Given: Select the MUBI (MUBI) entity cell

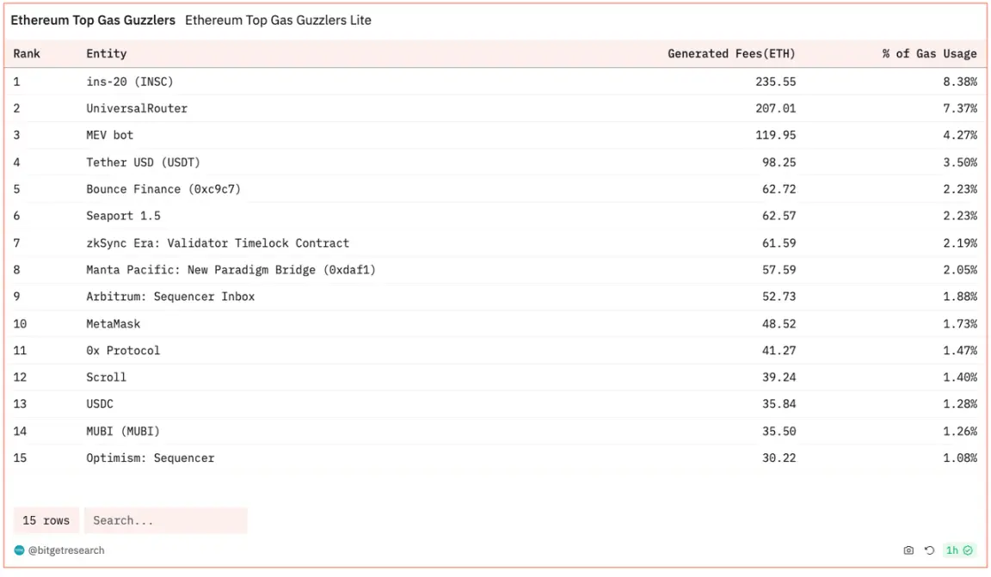Looking at the screenshot, I should coord(123,431).
